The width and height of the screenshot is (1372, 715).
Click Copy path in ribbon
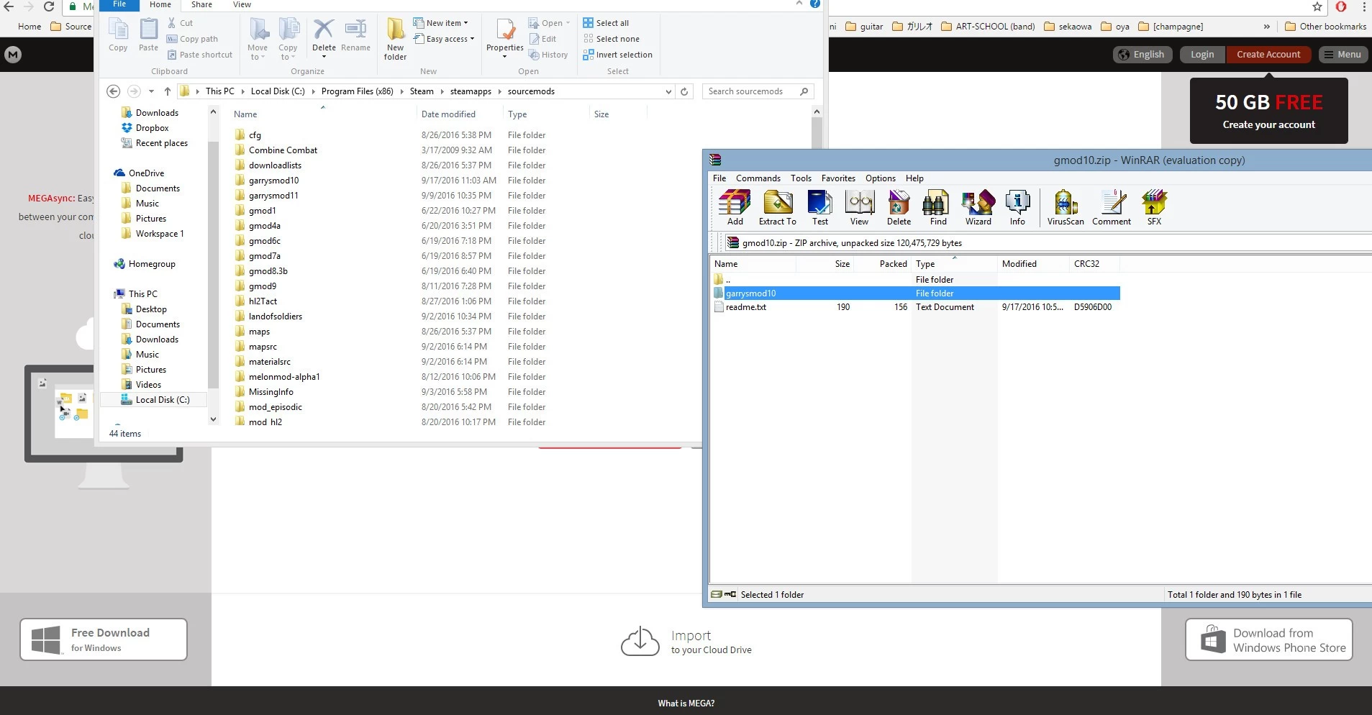pyautogui.click(x=192, y=39)
